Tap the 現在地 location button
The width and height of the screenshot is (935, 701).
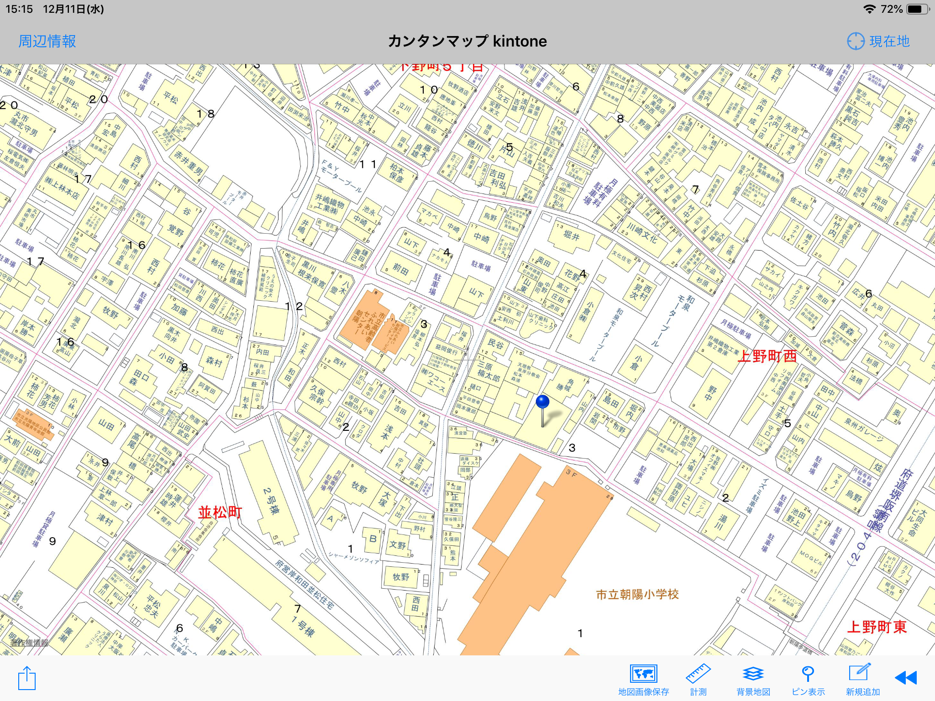[x=878, y=41]
